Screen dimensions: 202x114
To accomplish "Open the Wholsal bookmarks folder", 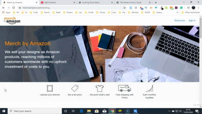I will [133, 12].
